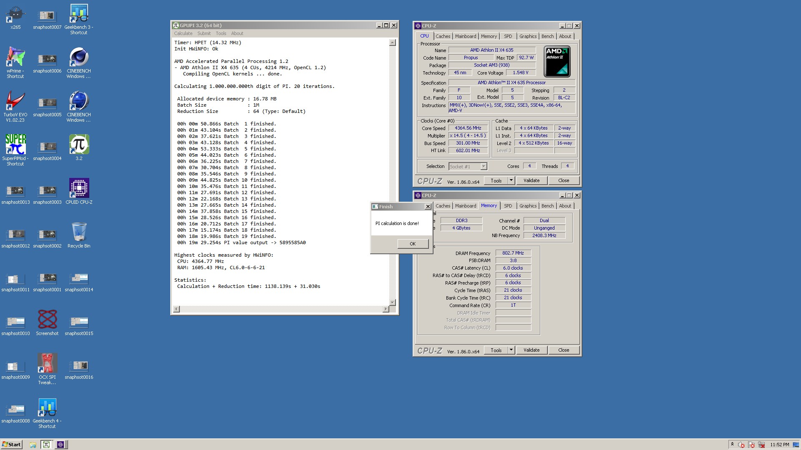Open the second CINEBENCH Windows shortcut
801x450 pixels.
[79, 106]
